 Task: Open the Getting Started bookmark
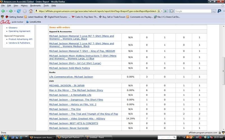click(x=14, y=17)
